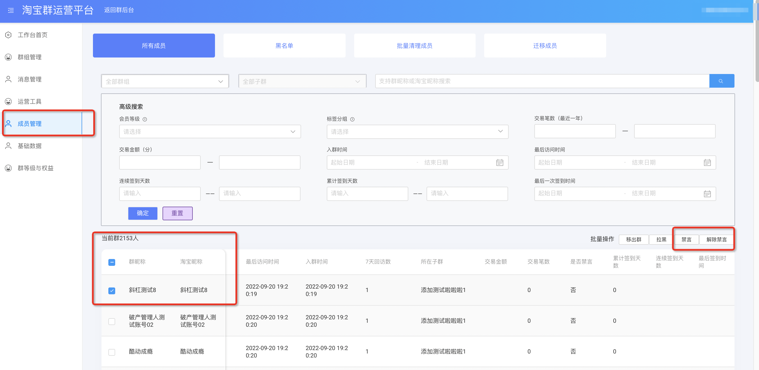Expand the 标签分组 请选择 dropdown
This screenshot has height=370, width=759.
[x=417, y=131]
